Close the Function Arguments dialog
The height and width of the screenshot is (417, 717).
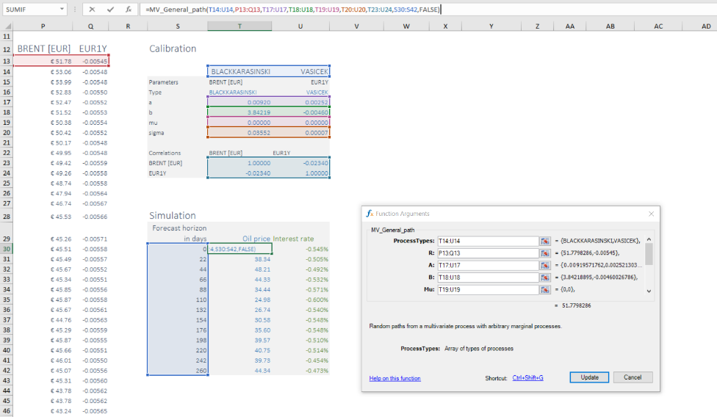pos(651,214)
